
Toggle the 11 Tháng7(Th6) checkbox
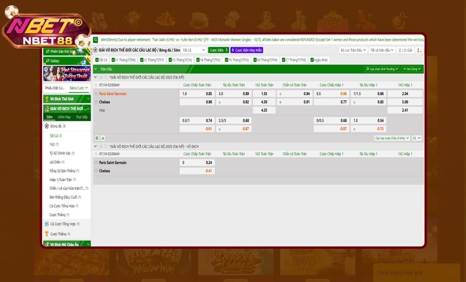point(113,59)
